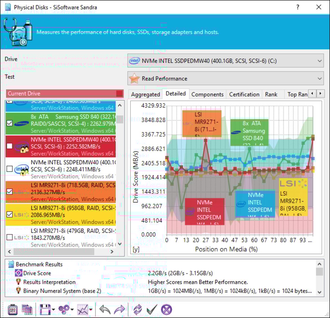
Task: Click the help question mark in title bar
Action: (298, 7)
